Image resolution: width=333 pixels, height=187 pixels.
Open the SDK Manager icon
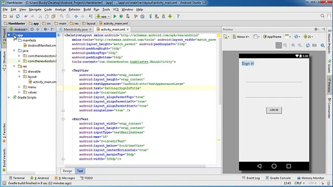click(x=163, y=16)
